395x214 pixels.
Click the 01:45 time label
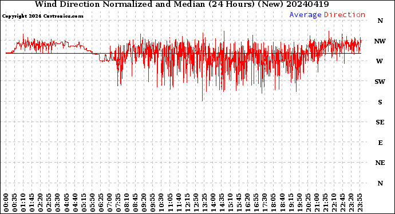coord(32,203)
